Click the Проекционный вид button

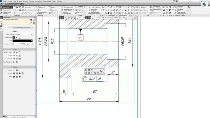(x=156, y=10)
